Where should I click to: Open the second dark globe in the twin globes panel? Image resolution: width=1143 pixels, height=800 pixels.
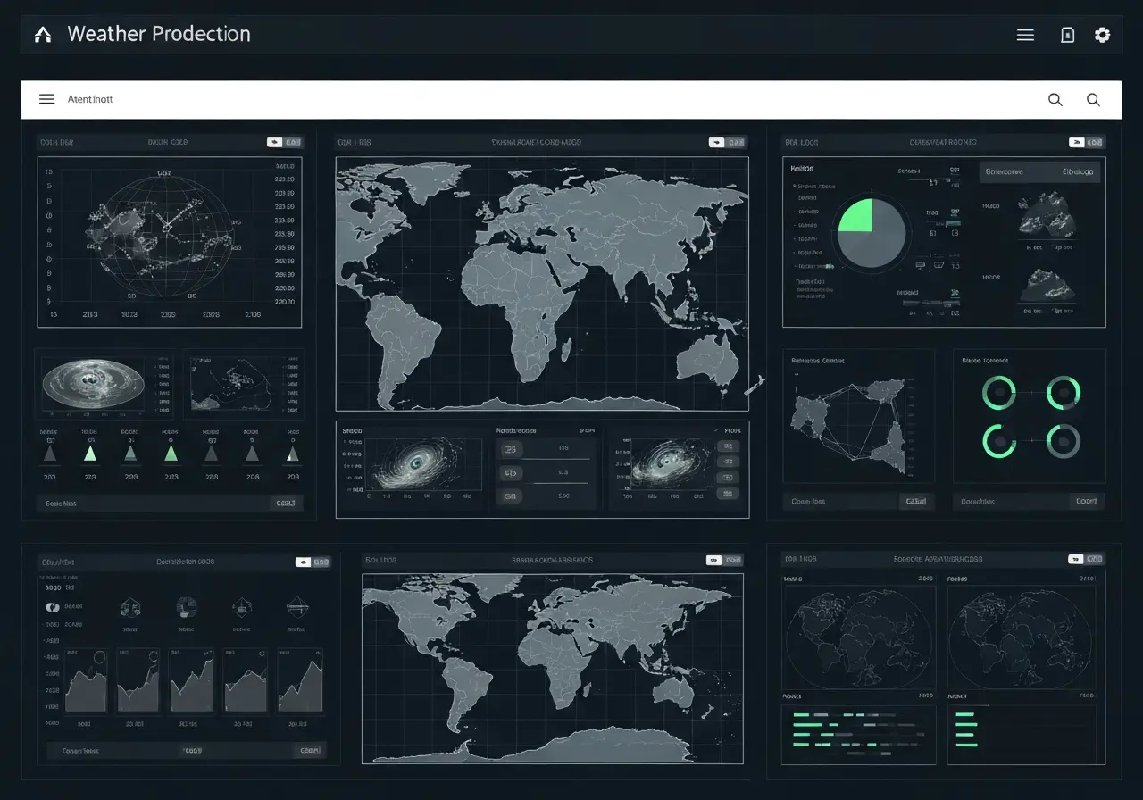tap(1022, 637)
